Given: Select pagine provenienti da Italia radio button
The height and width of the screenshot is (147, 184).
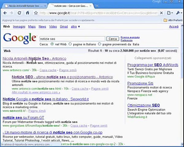Looking at the screenshot, I should (99, 44).
